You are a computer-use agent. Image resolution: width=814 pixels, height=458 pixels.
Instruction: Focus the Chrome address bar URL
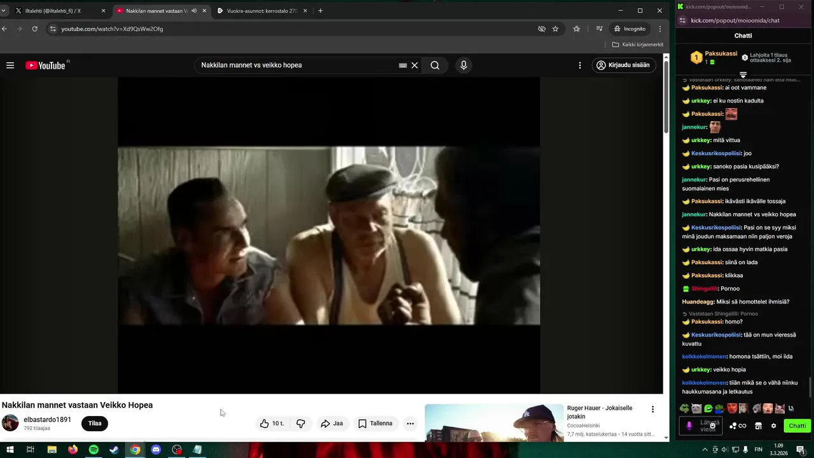[x=112, y=29]
